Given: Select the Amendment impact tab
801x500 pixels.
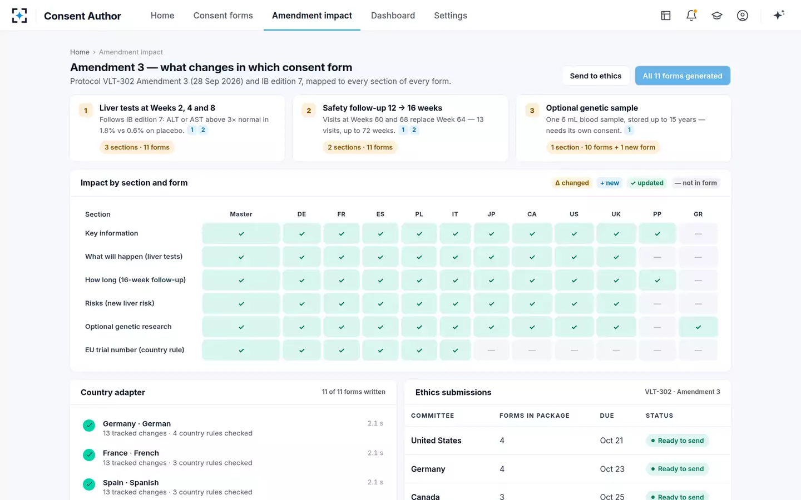Looking at the screenshot, I should pyautogui.click(x=312, y=16).
